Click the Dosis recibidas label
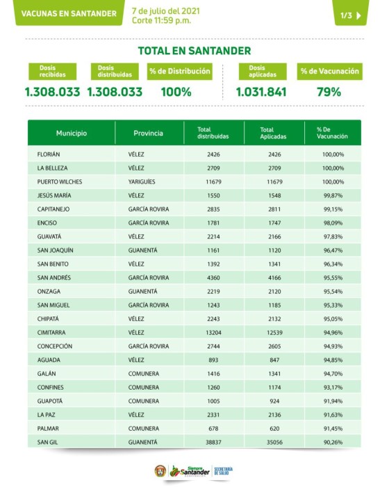This screenshot has width=389, height=487. pyautogui.click(x=52, y=72)
